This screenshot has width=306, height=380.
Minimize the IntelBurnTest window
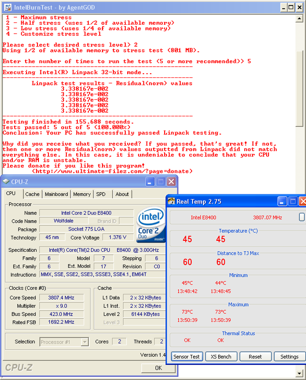(x=284, y=8)
